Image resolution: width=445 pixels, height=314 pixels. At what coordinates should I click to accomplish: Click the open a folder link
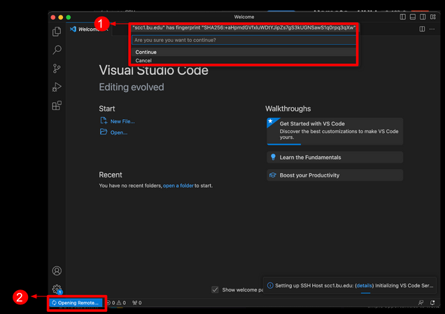[178, 186]
